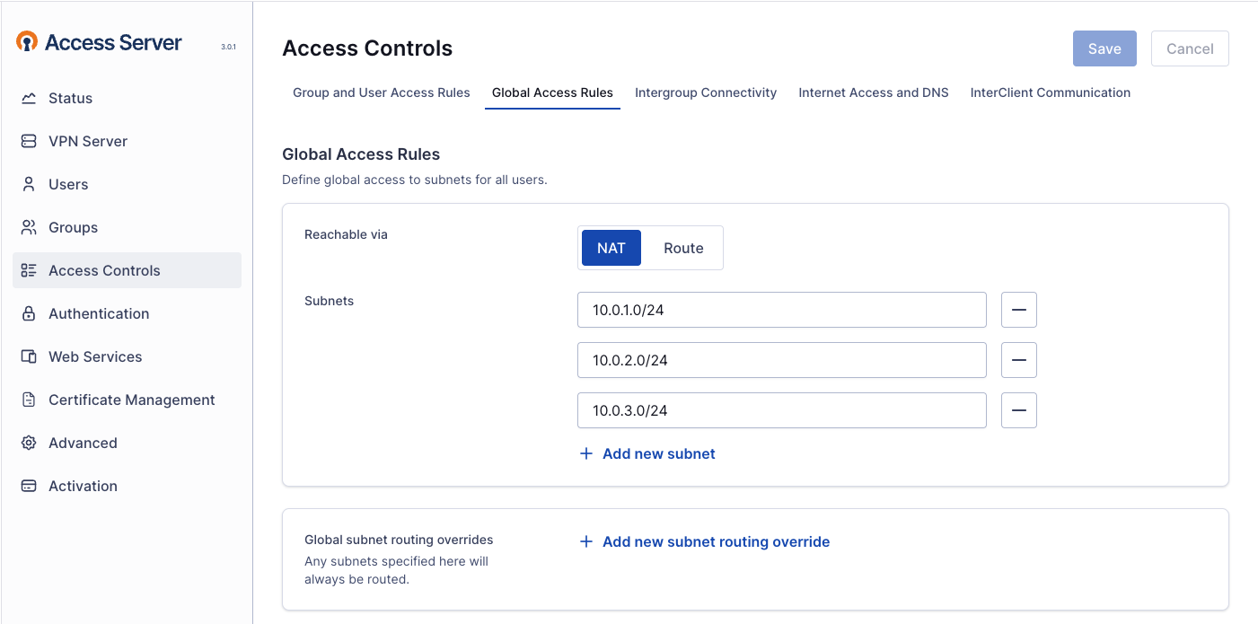The height and width of the screenshot is (624, 1258).
Task: Click the Users person icon
Action: coord(29,184)
